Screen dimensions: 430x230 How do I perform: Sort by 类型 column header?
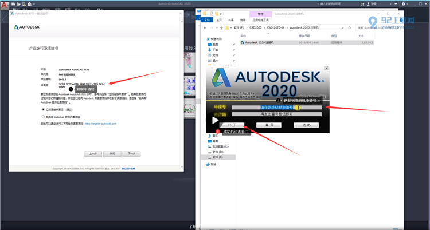coord(334,36)
